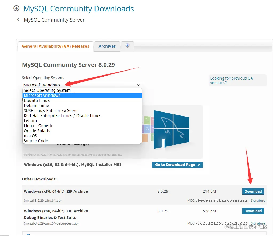Image resolution: width=274 pixels, height=236 pixels.
Task: Select Linux - Generic option
Action: pyautogui.click(x=82, y=126)
